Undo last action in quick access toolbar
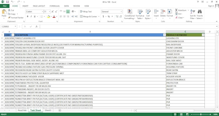The image size is (219, 116). (12, 2)
